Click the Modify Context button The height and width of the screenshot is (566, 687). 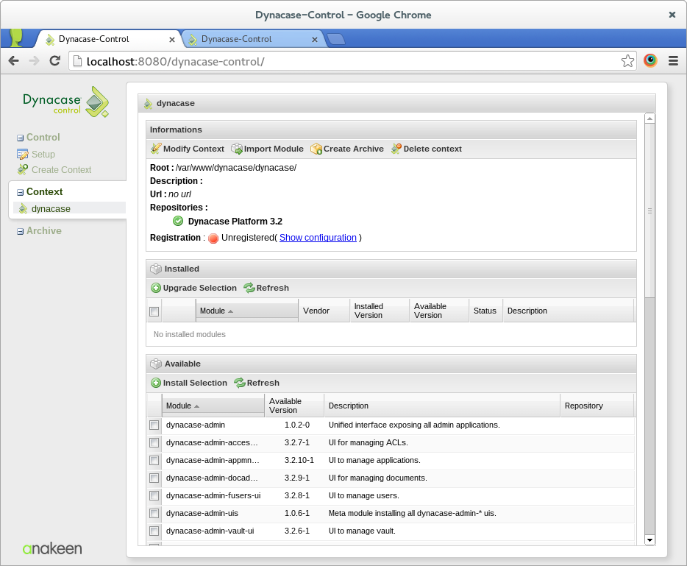[188, 149]
